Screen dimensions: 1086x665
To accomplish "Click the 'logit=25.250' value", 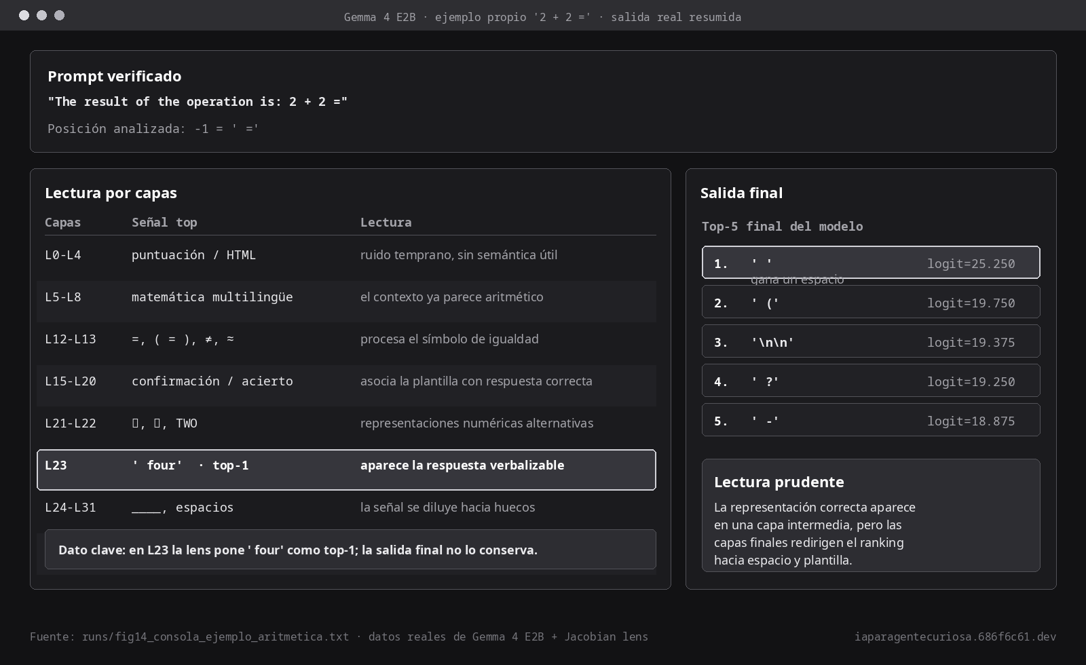I will (x=971, y=264).
